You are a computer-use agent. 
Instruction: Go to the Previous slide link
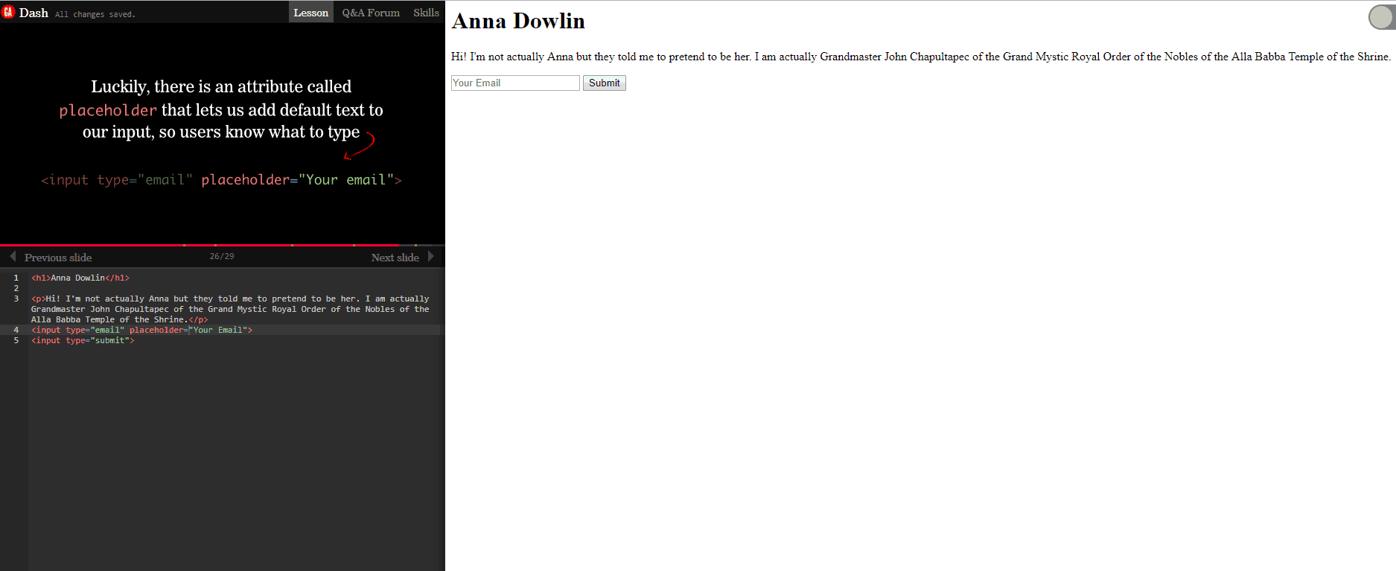tap(58, 258)
